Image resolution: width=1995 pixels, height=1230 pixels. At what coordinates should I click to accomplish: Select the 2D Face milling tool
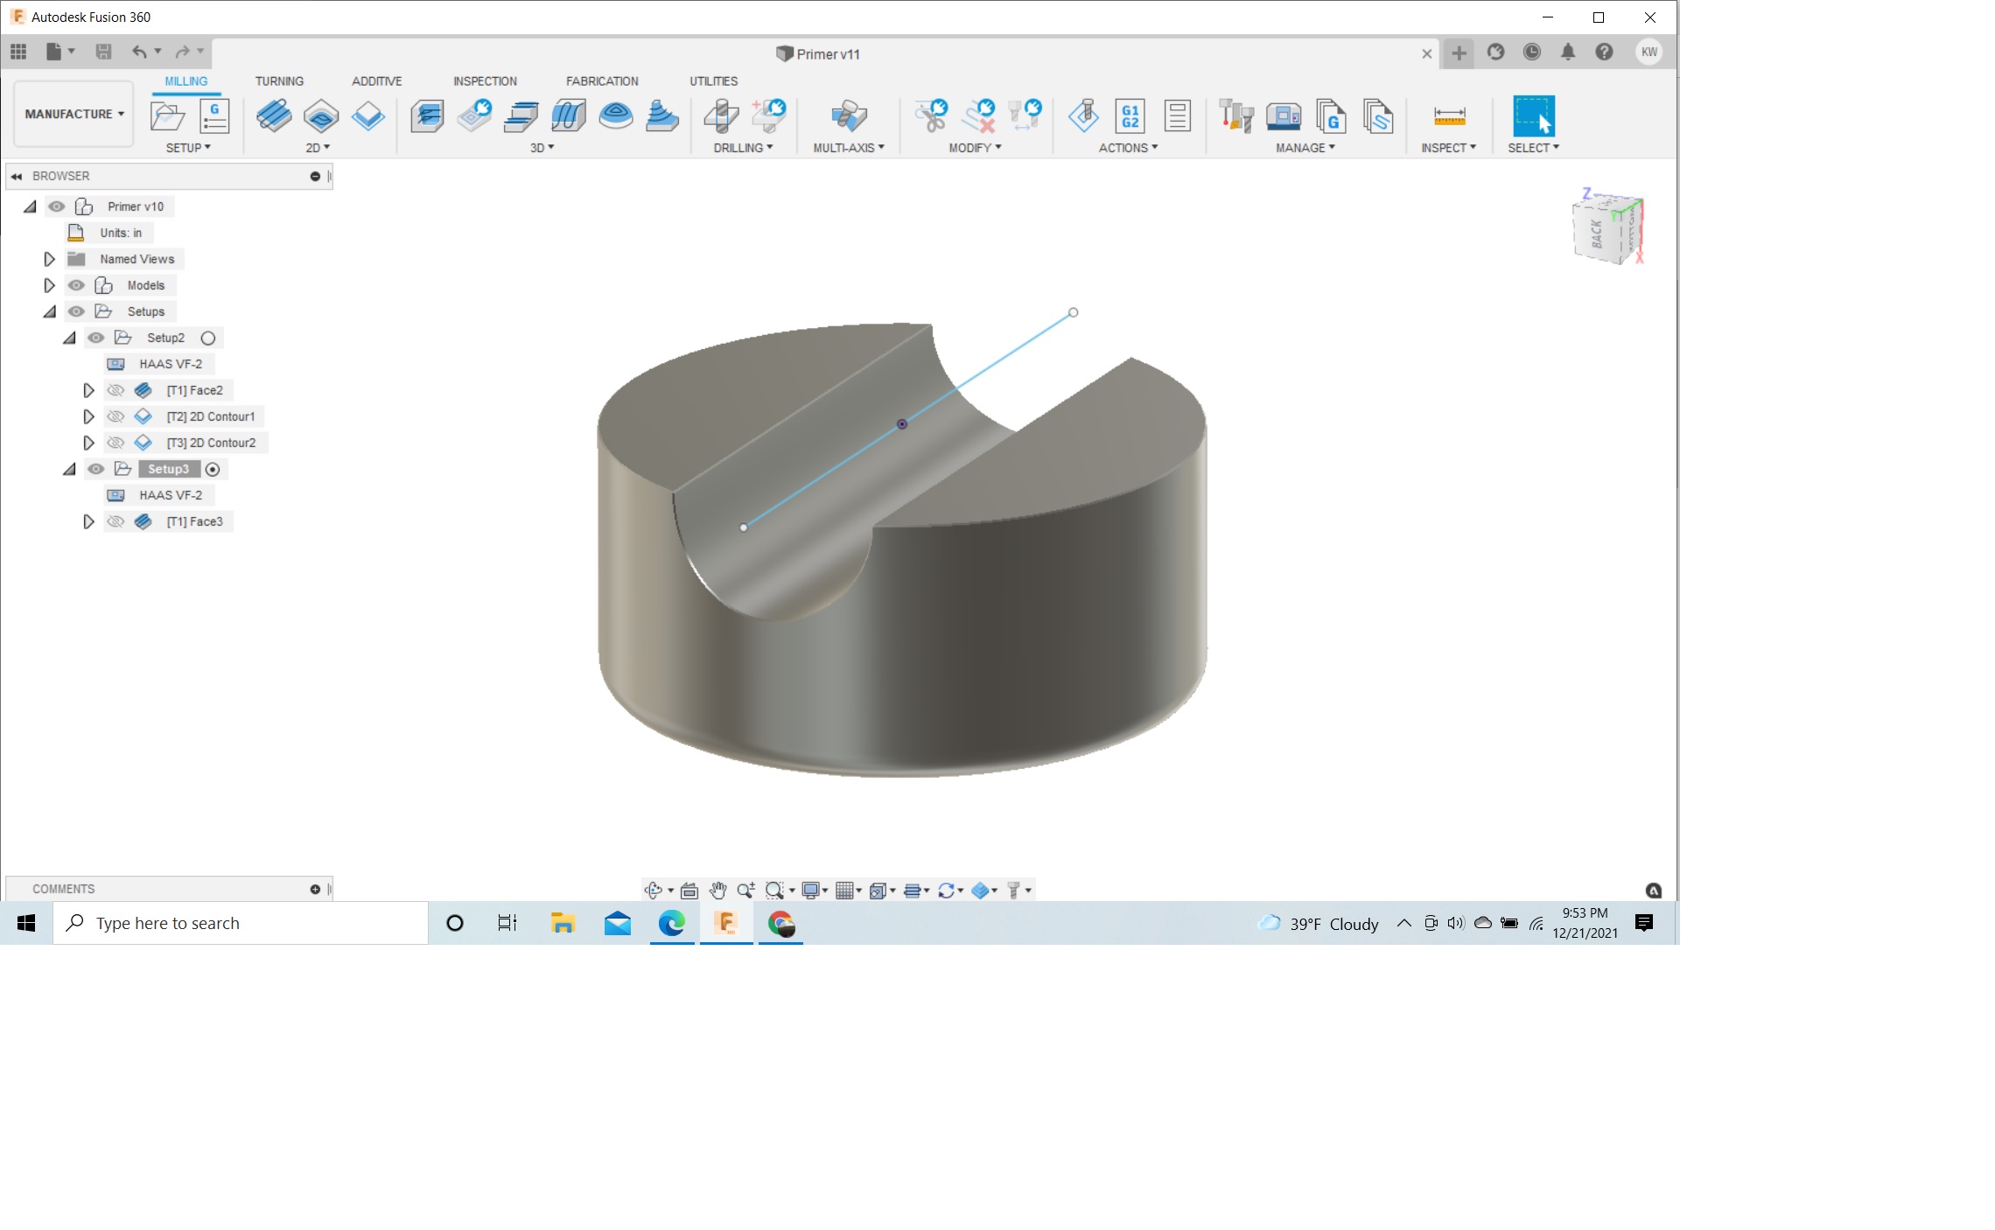click(274, 116)
